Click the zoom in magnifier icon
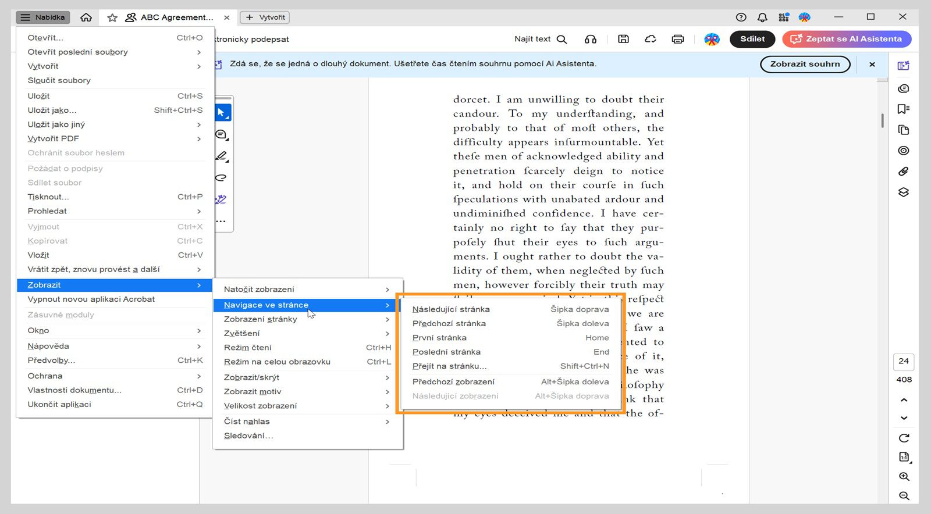This screenshot has height=514, width=931. pos(904,476)
